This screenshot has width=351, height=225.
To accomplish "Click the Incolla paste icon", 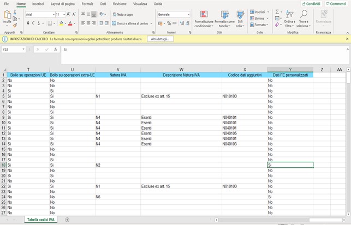I will [x=7, y=15].
